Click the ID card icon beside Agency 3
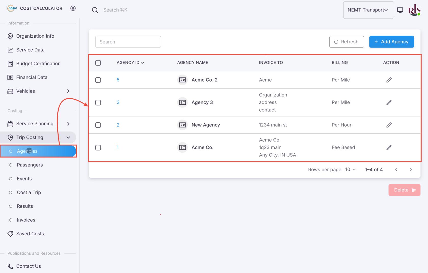This screenshot has width=428, height=273. 182,102
